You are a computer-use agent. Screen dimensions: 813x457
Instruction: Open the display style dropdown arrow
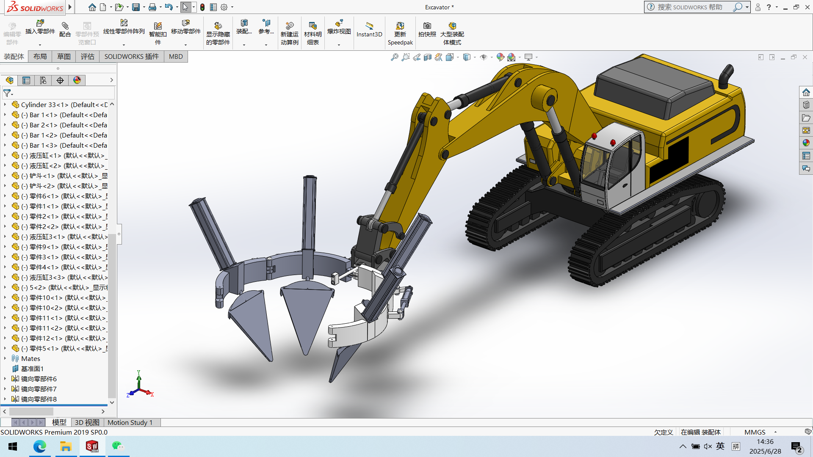point(475,58)
